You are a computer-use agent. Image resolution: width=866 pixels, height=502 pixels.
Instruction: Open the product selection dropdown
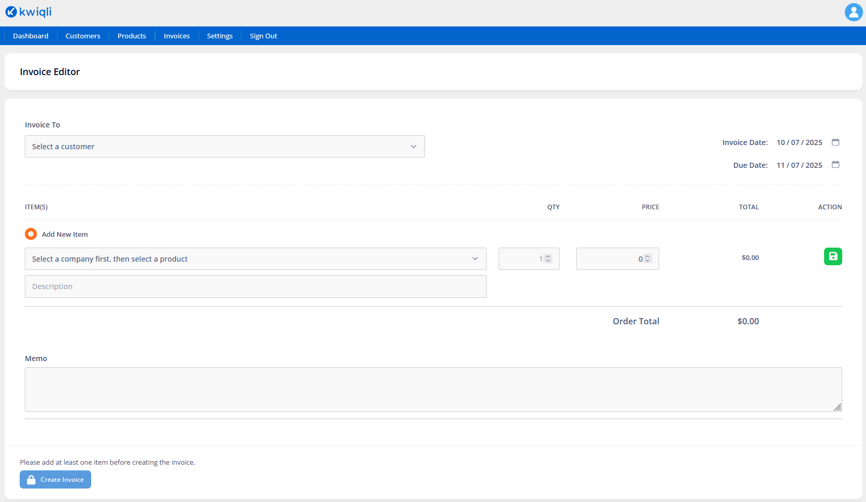255,259
